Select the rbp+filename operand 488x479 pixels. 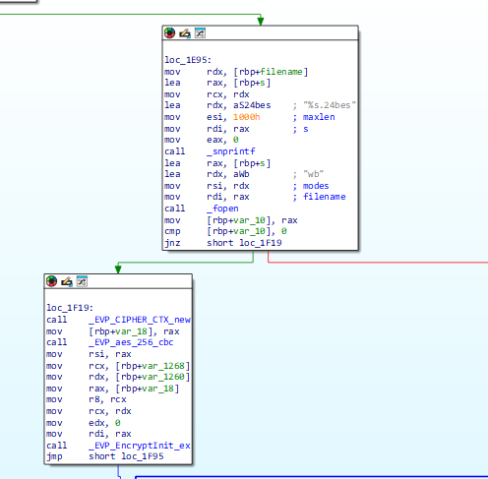click(271, 72)
